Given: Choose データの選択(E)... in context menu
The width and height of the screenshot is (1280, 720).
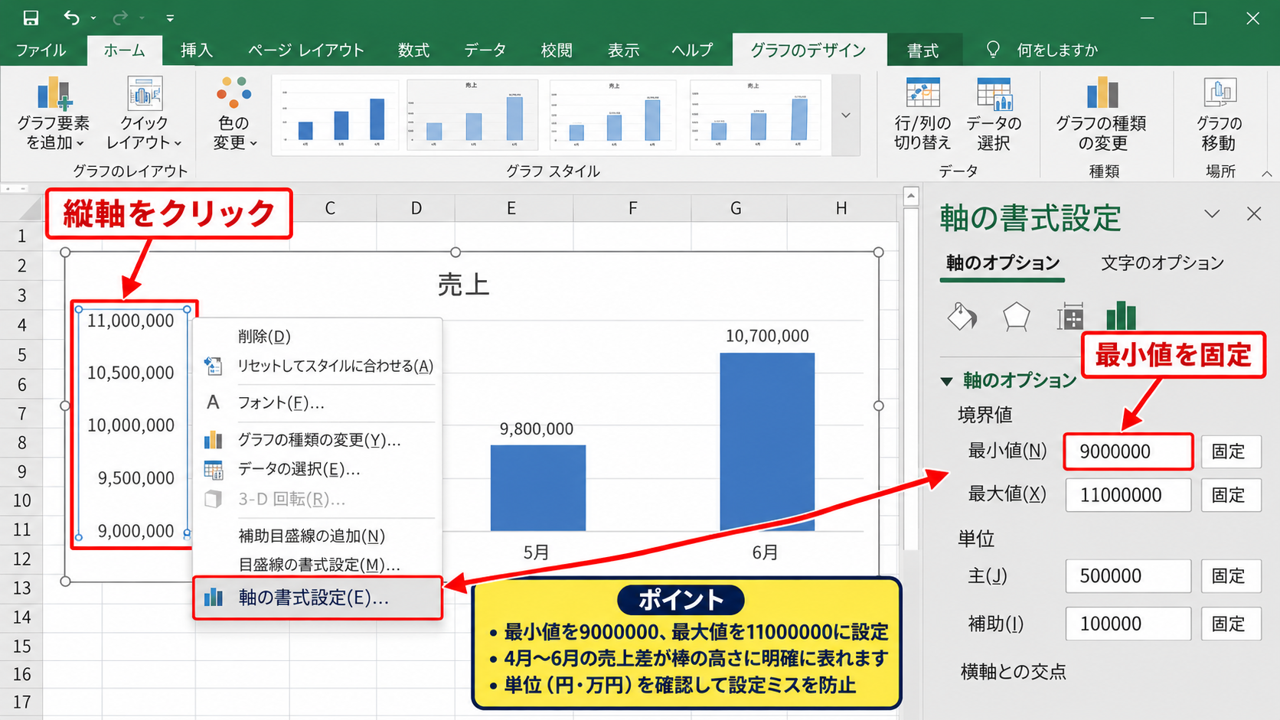Looking at the screenshot, I should (318, 469).
